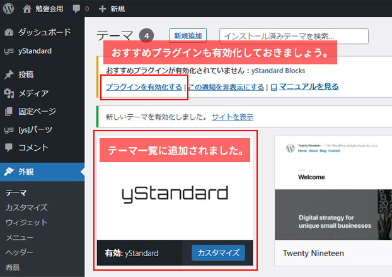
Task: Open the yStandard sidebar menu
Action: (35, 51)
